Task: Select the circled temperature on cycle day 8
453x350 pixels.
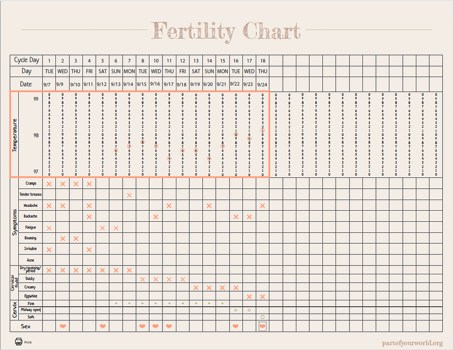Action: 143,142
